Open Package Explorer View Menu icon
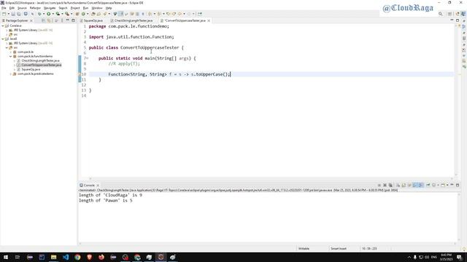The image size is (467, 262). [x=62, y=20]
